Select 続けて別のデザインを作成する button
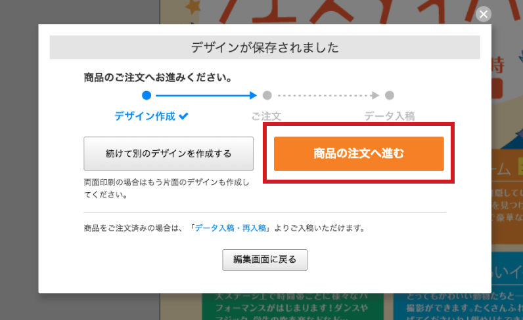 click(168, 153)
